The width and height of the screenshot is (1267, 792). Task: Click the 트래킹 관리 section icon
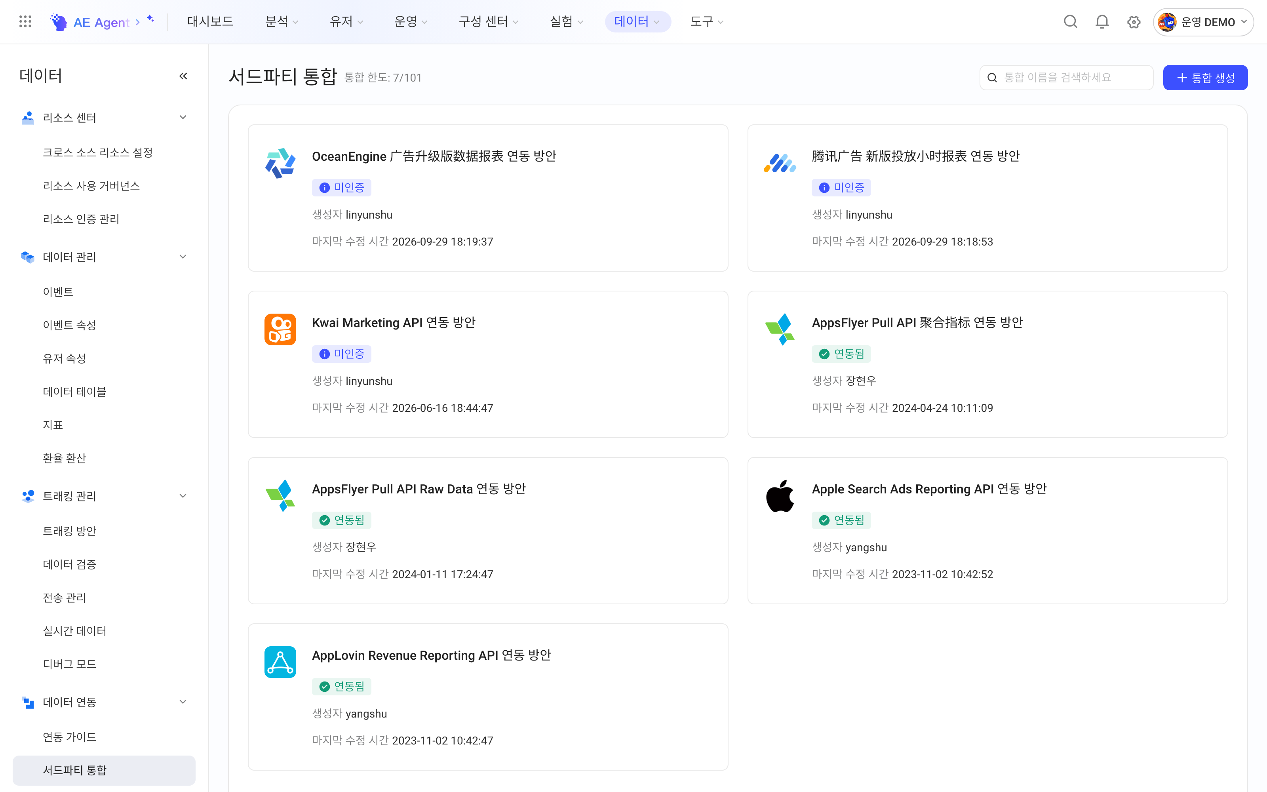(28, 496)
